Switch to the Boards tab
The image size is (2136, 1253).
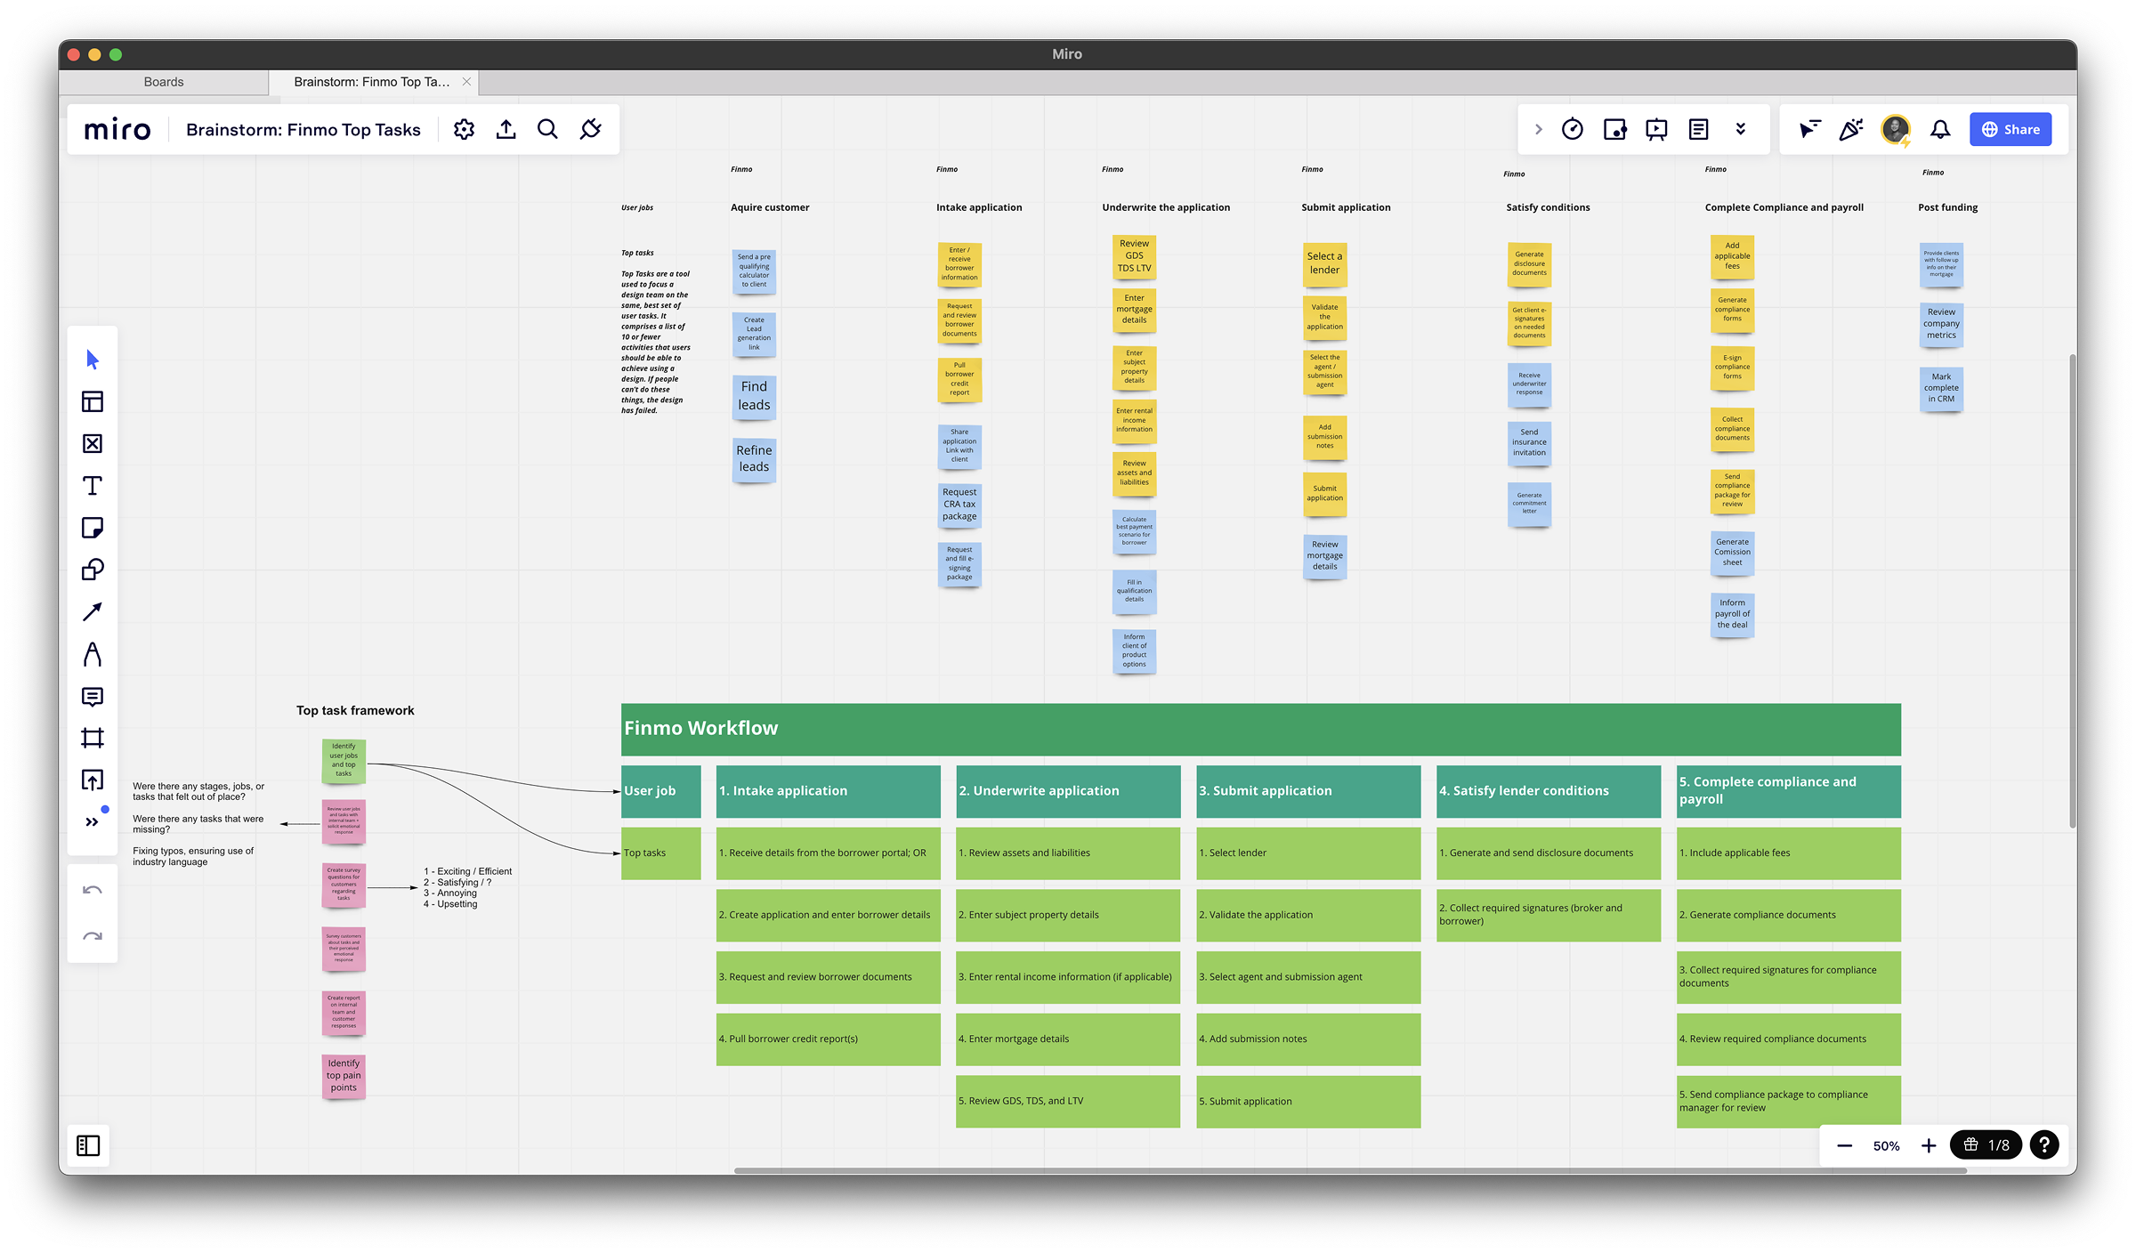point(164,82)
